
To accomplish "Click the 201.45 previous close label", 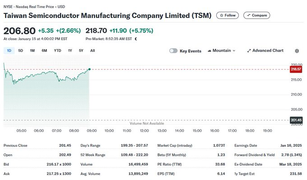I will [x=296, y=120].
